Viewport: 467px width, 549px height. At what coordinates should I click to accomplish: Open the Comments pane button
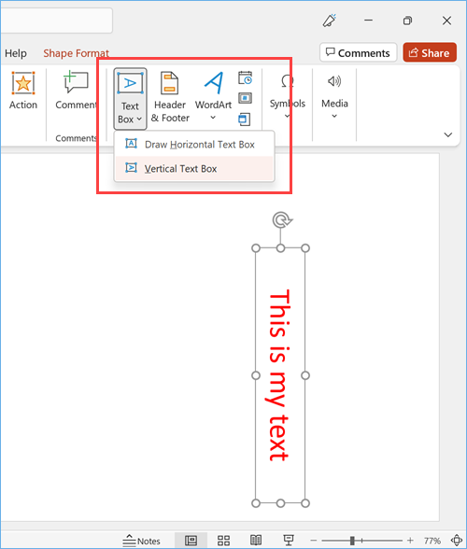358,52
